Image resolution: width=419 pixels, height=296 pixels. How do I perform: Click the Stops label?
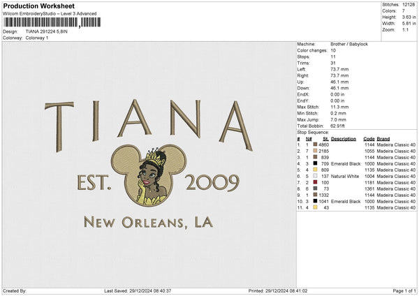pyautogui.click(x=304, y=57)
